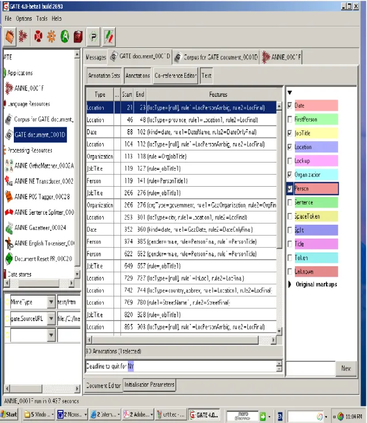Click the red datastore toolbar icon

pyautogui.click(x=78, y=36)
